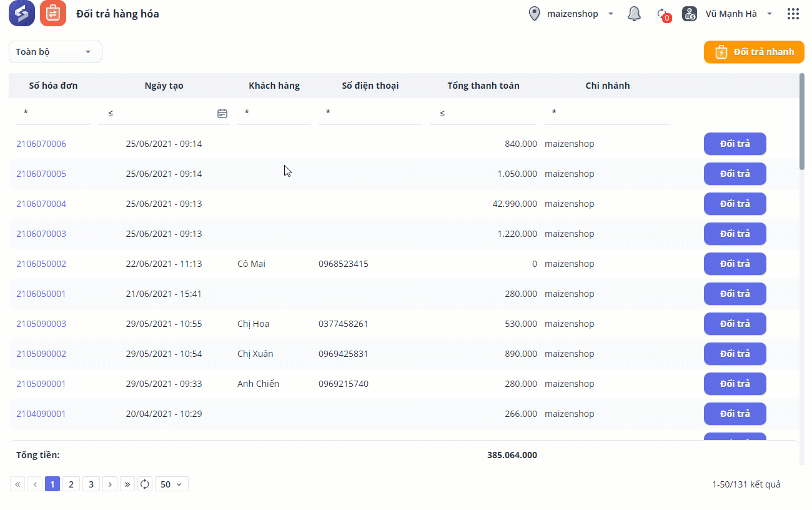
Task: Click Đổi trả for invoice 2106050002
Action: (x=735, y=264)
